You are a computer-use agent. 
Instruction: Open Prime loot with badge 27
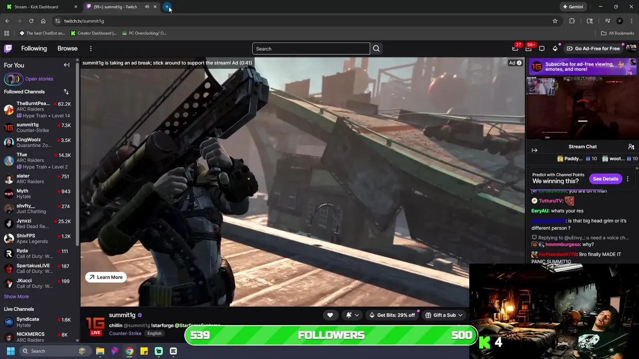[x=515, y=48]
